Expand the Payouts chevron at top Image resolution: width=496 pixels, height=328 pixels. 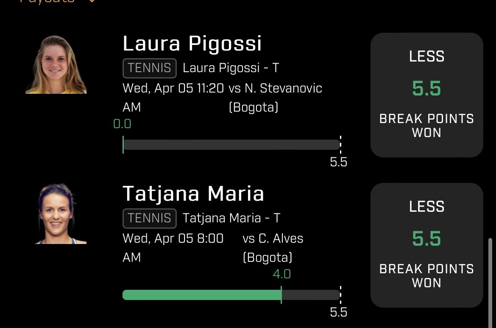(92, 1)
